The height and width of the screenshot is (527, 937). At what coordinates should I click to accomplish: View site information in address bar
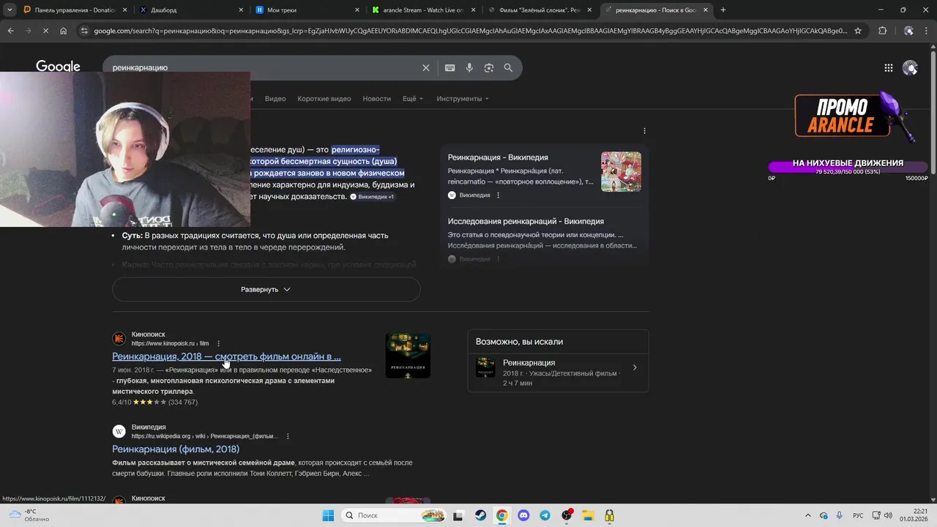point(84,31)
